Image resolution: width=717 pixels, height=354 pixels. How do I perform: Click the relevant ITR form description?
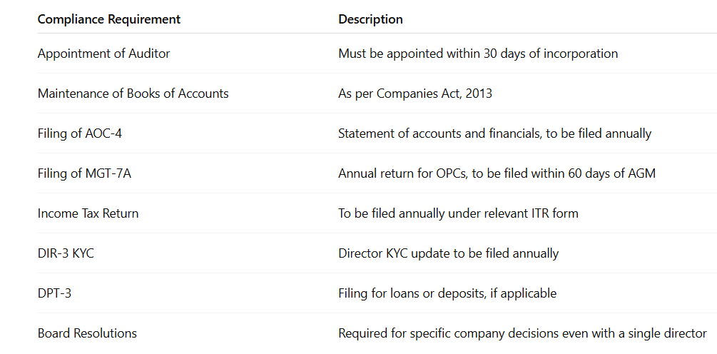[458, 213]
